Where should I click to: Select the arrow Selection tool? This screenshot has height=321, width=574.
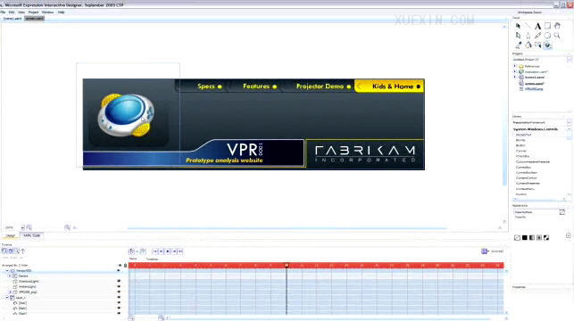pos(518,26)
